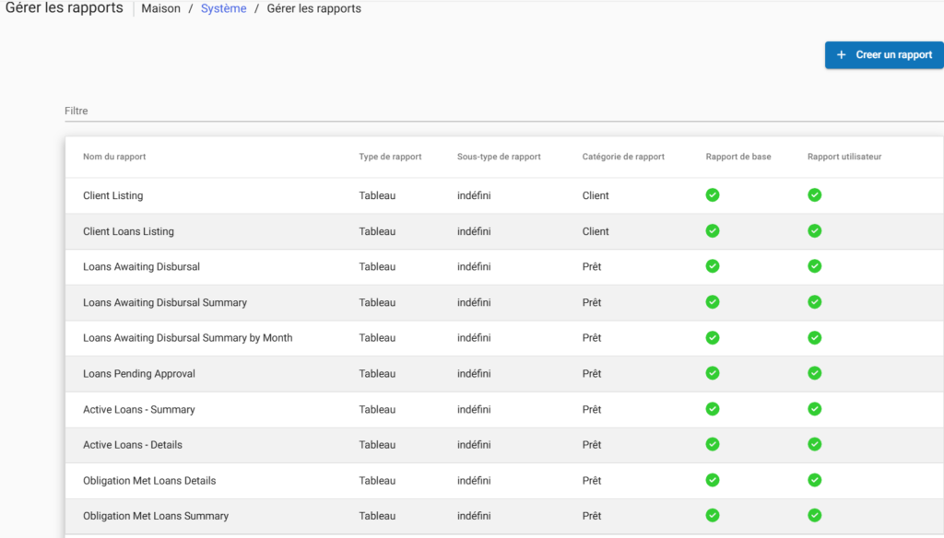The height and width of the screenshot is (538, 944).
Task: Open the Client Listing report row
Action: (x=113, y=195)
